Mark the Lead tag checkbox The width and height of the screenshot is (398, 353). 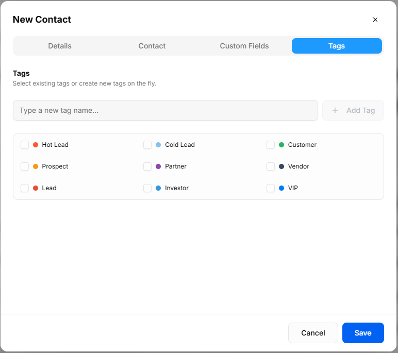pyautogui.click(x=25, y=188)
